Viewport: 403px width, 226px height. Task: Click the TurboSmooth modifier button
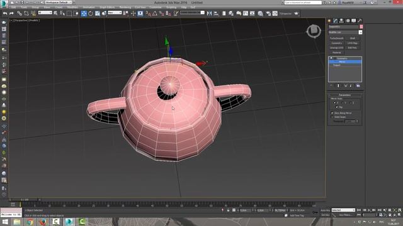coord(336,38)
